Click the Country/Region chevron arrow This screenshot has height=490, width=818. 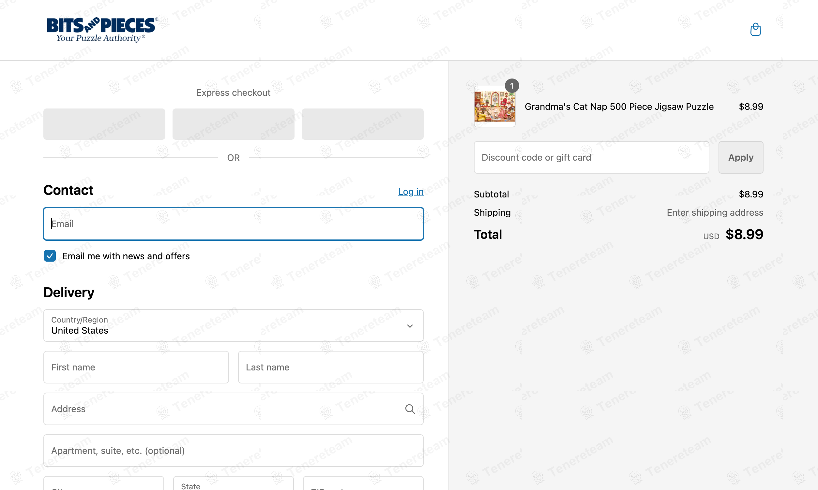[x=410, y=326]
